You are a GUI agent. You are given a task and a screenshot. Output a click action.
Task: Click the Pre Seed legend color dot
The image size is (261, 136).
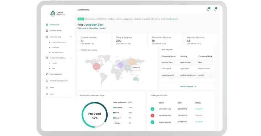[x=114, y=108]
